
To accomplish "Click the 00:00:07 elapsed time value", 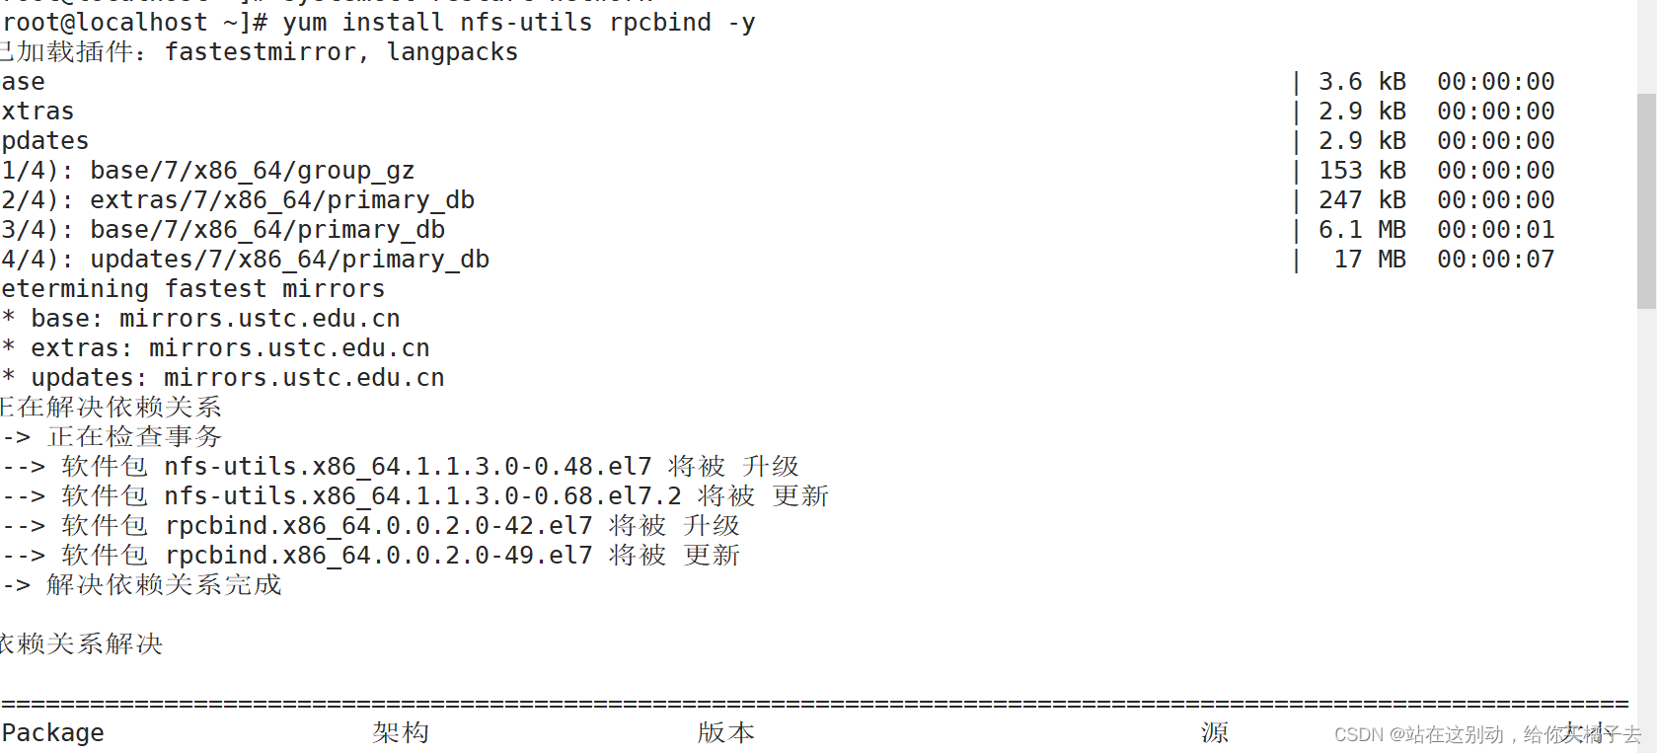I will point(1495,260).
